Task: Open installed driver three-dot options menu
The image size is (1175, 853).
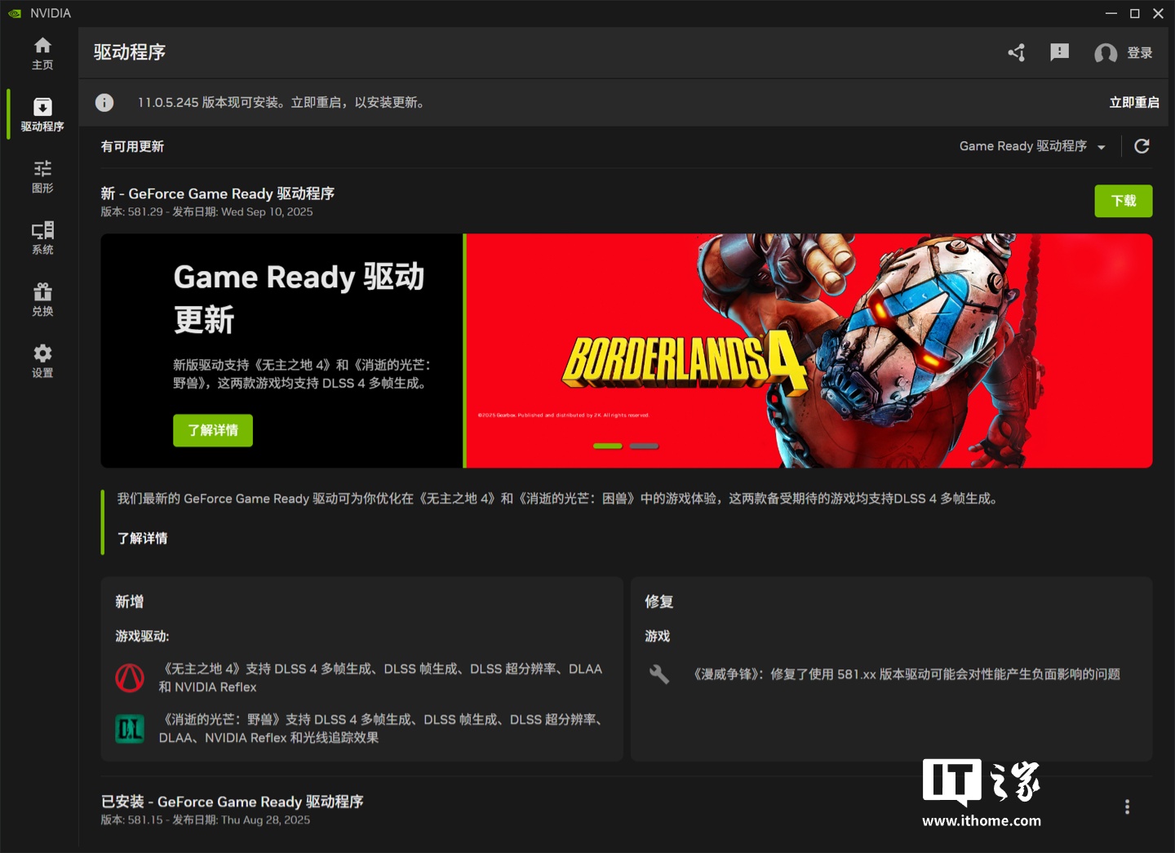Action: [x=1127, y=806]
